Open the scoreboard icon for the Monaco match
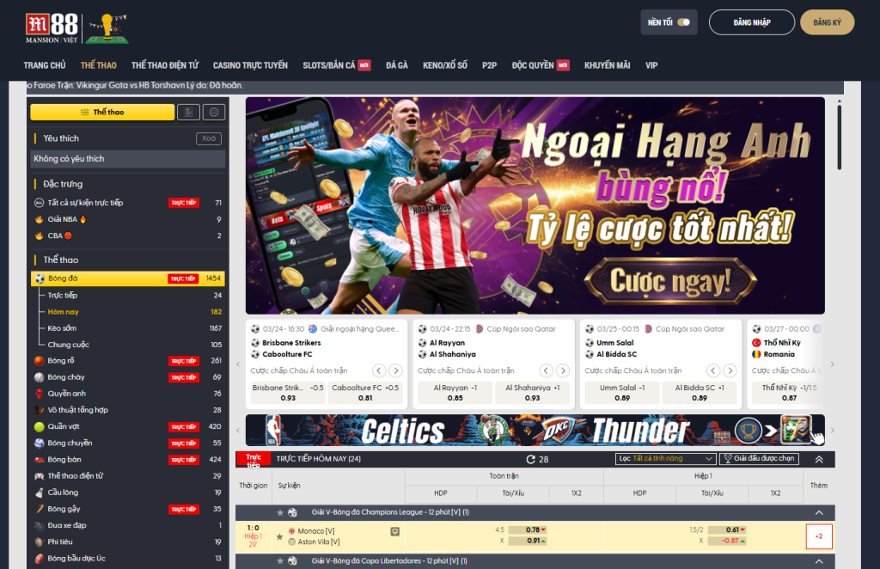Screen dimensions: 880x569 395,531
